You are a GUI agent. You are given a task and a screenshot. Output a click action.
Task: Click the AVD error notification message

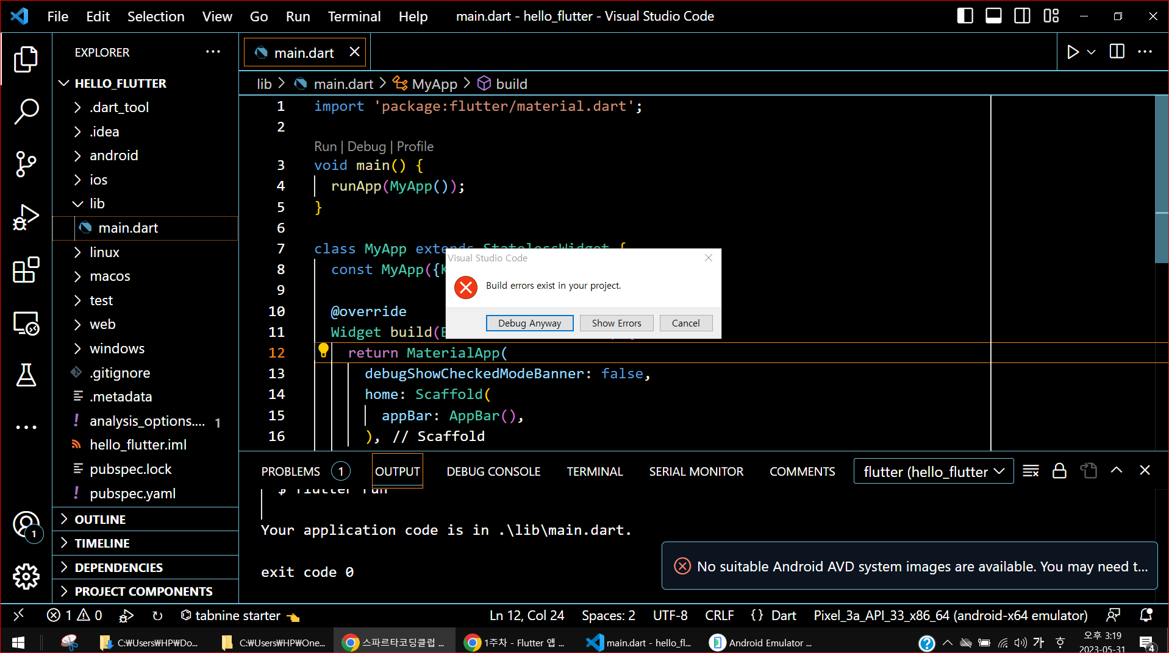tap(922, 567)
